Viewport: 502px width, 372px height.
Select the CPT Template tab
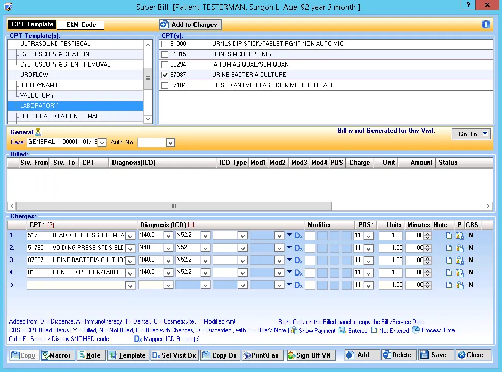coord(33,25)
